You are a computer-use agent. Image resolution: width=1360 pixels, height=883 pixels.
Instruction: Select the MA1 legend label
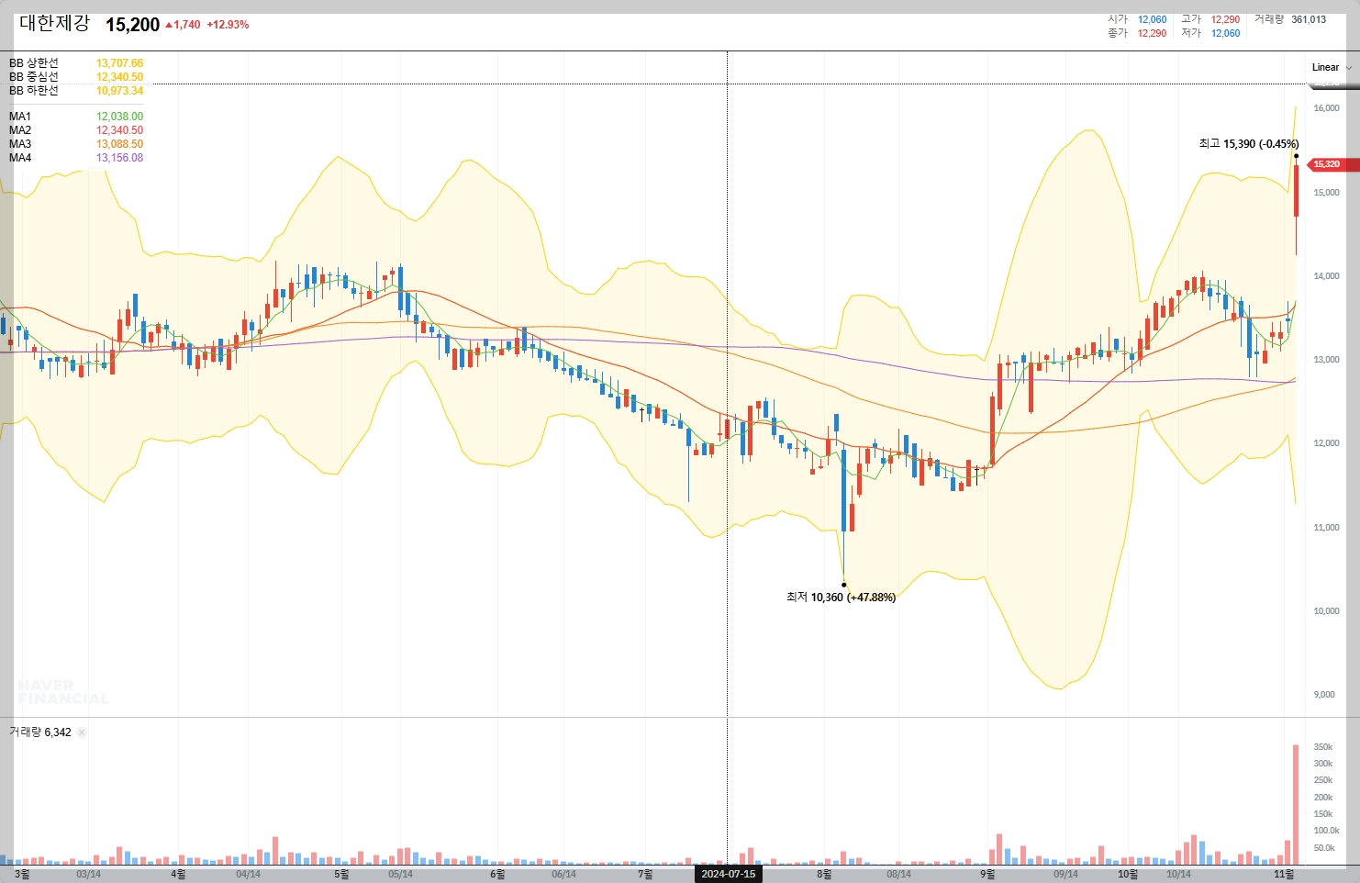pos(20,117)
